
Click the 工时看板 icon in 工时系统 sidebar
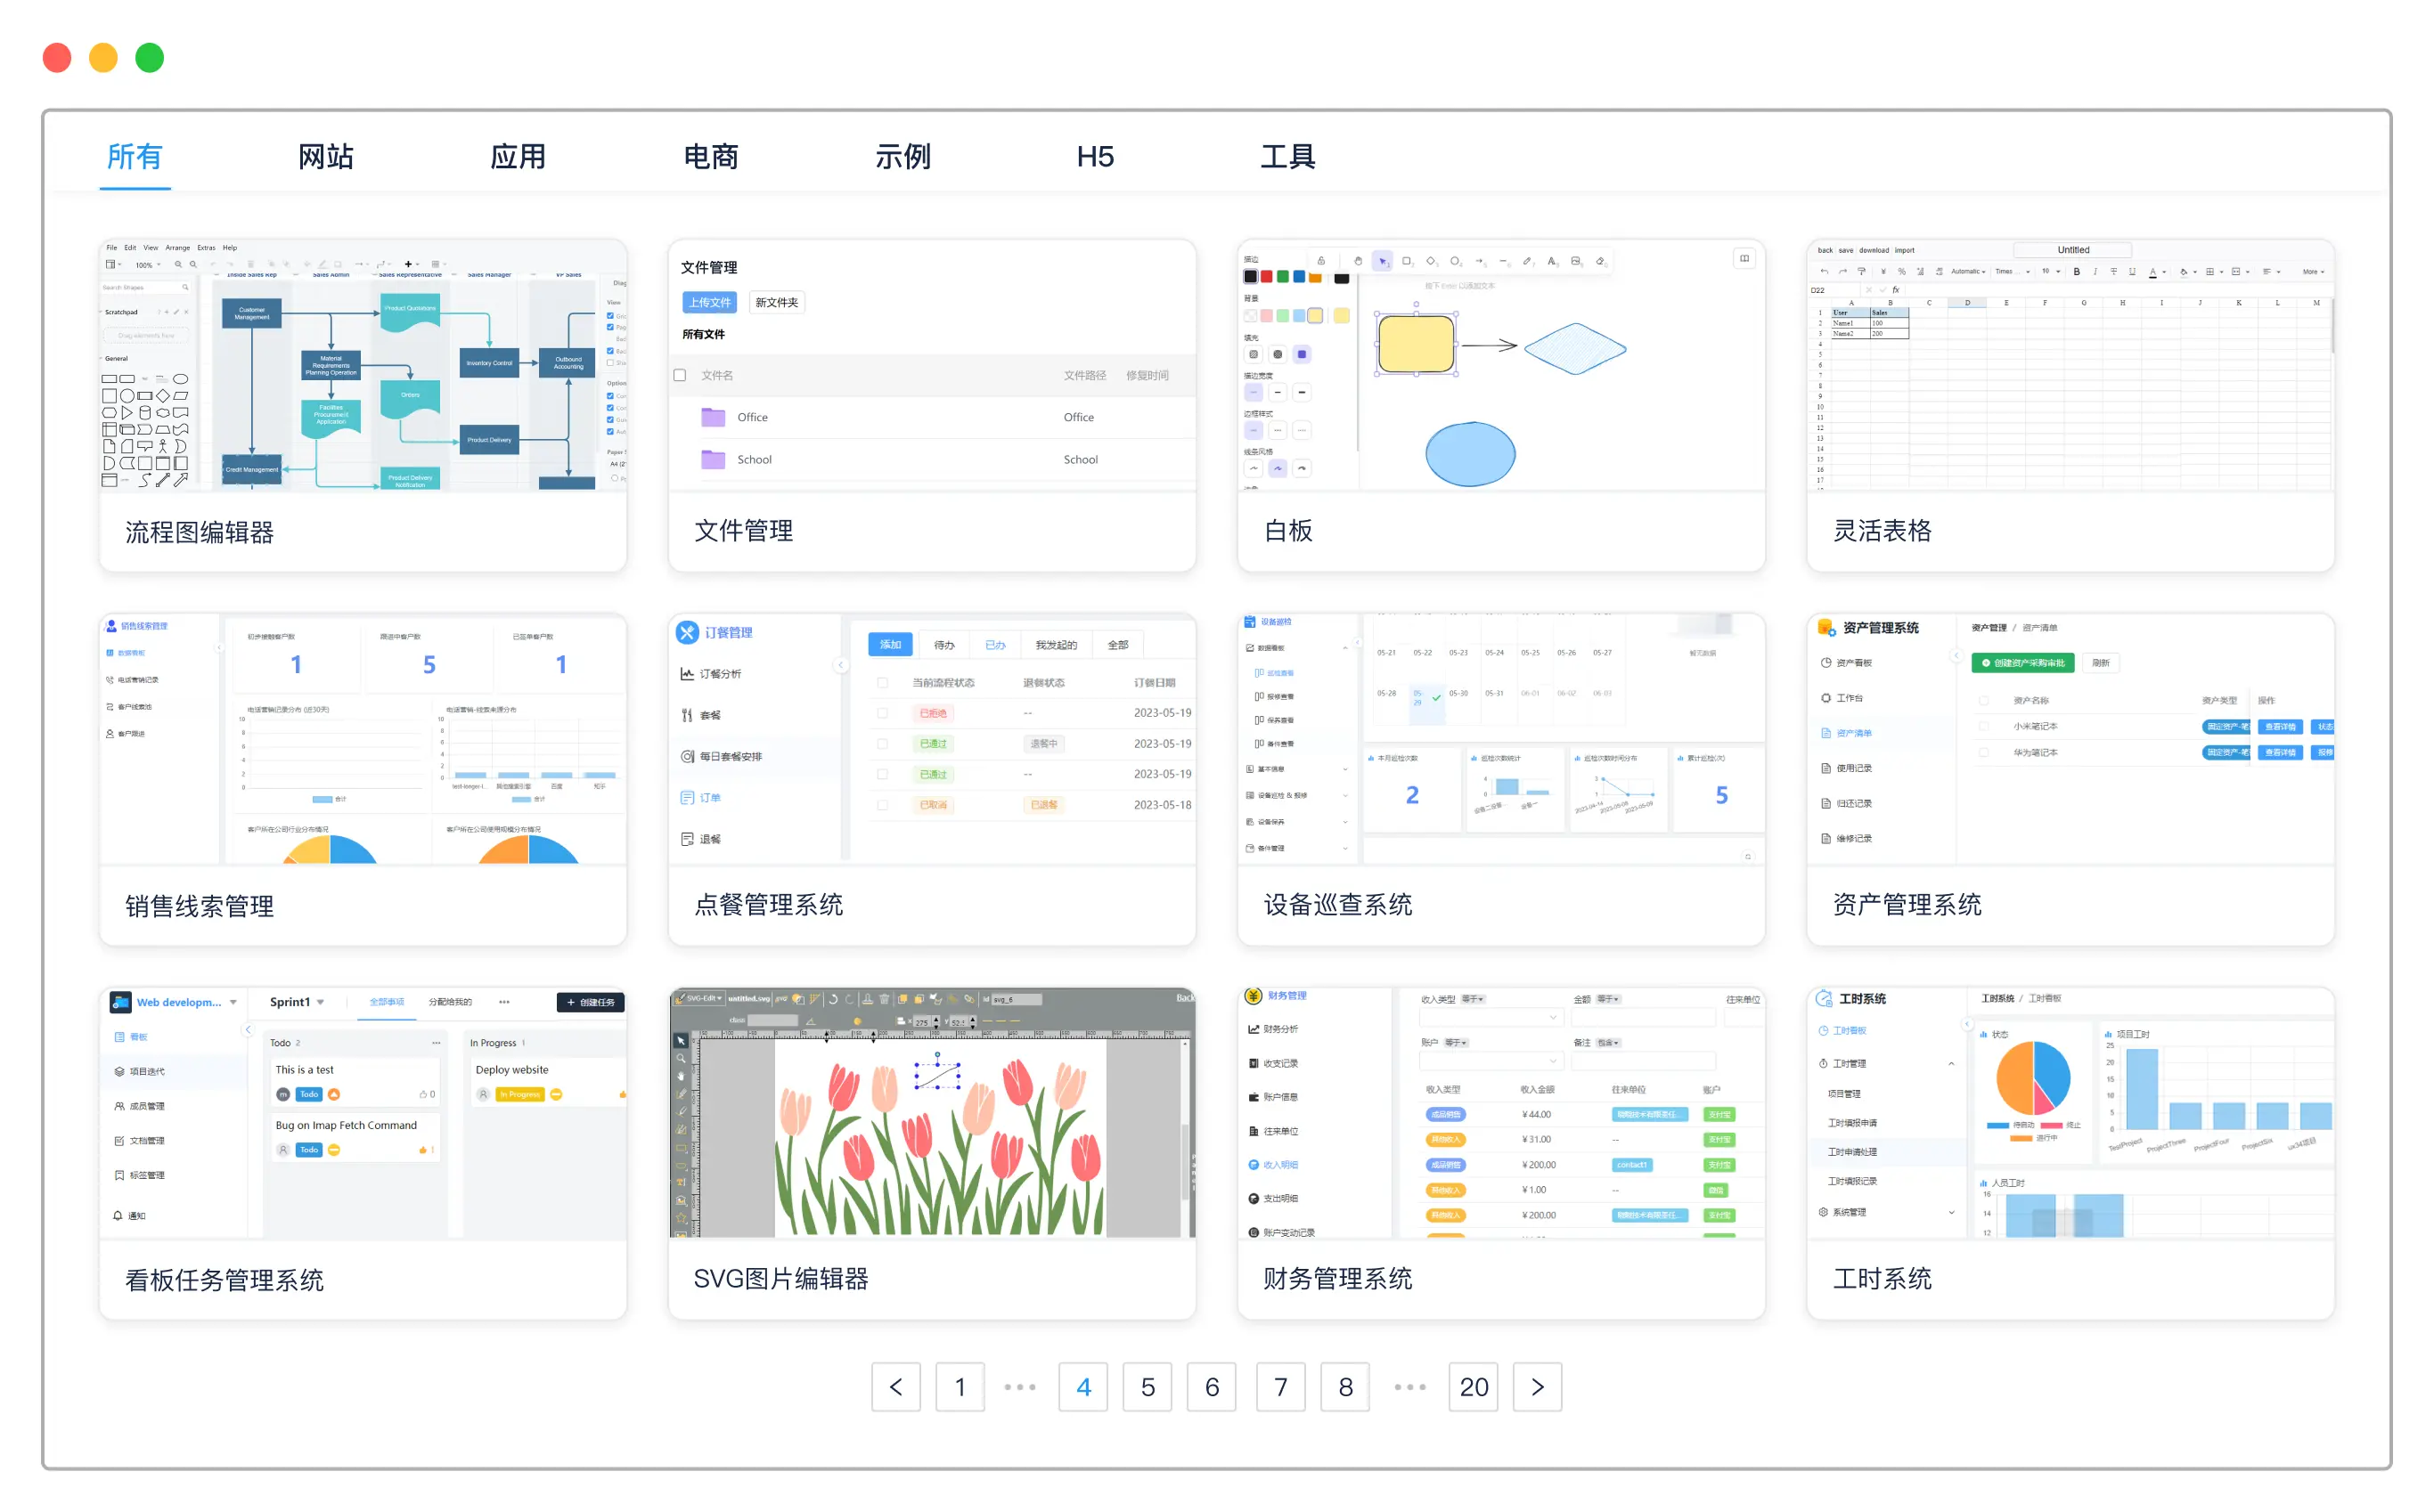[1824, 1031]
